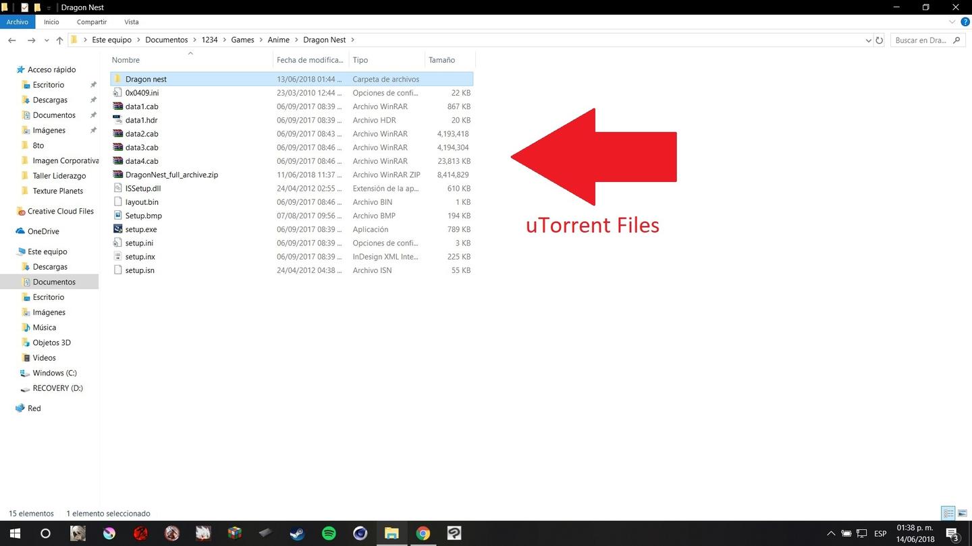Select the data1.cab WinRAR file icon

(x=117, y=107)
